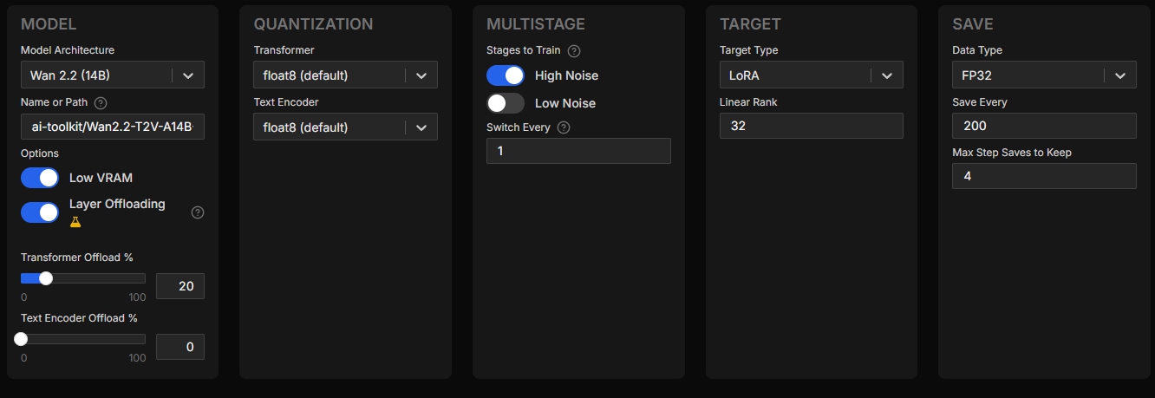Click the "Data Type" label
The image size is (1155, 398).
tap(977, 50)
